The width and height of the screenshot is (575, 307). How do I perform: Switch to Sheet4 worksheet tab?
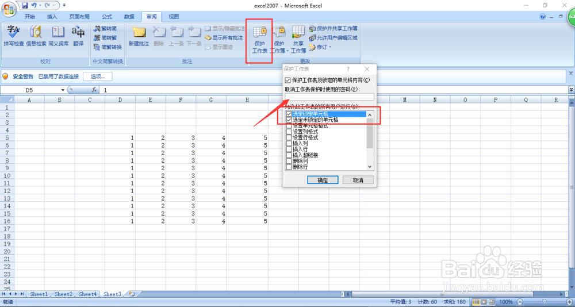(88, 294)
